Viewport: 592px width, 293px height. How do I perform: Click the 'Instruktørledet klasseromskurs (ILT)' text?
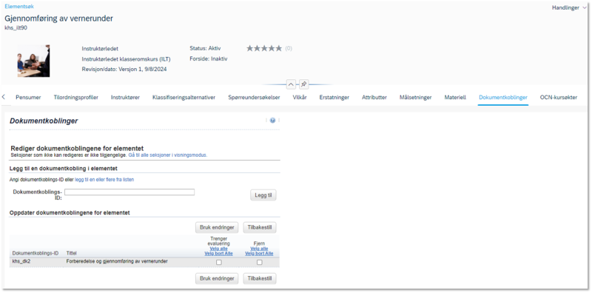(x=126, y=59)
